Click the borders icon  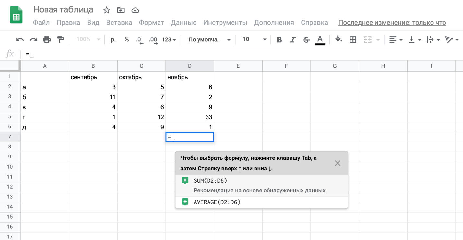tap(353, 39)
